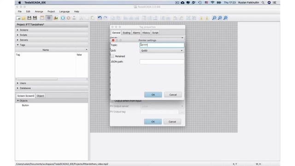Open Notification Center icon
This screenshot has width=295, height=166.
click(275, 3)
